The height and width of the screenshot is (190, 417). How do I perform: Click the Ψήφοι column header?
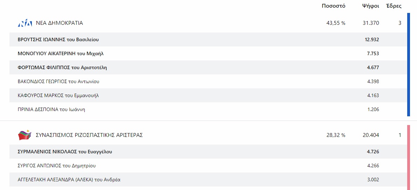tap(370, 6)
